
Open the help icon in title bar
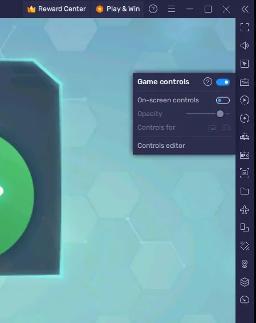click(x=153, y=9)
